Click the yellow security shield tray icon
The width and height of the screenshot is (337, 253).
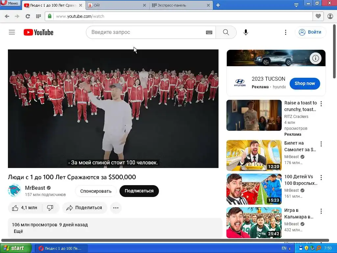pyautogui.click(x=307, y=248)
